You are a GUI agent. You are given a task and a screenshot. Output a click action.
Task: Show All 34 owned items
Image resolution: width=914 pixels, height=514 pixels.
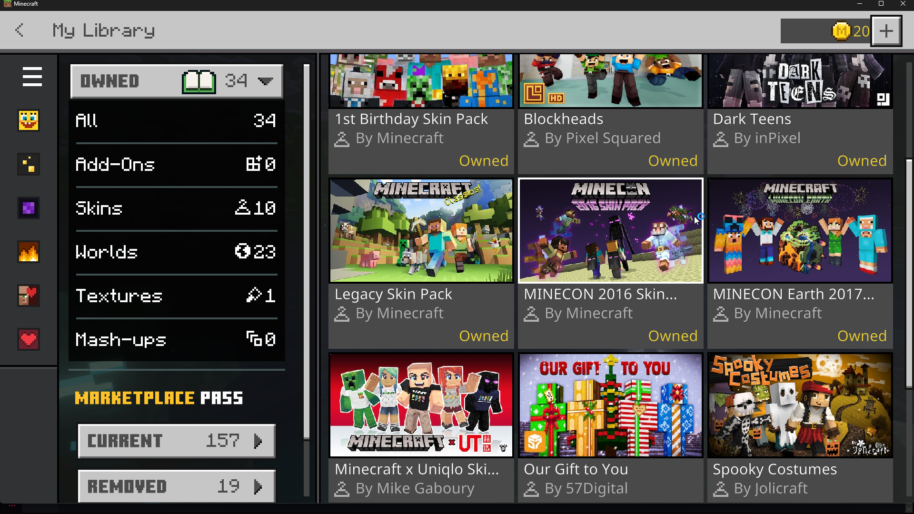[176, 120]
